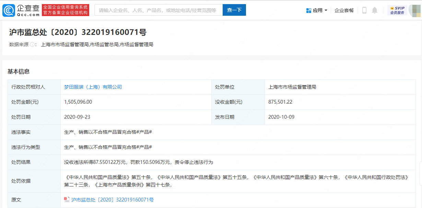Select the page title 沪市监总处〔2020〕322019160071号
This screenshot has width=422, height=208.
(x=78, y=32)
